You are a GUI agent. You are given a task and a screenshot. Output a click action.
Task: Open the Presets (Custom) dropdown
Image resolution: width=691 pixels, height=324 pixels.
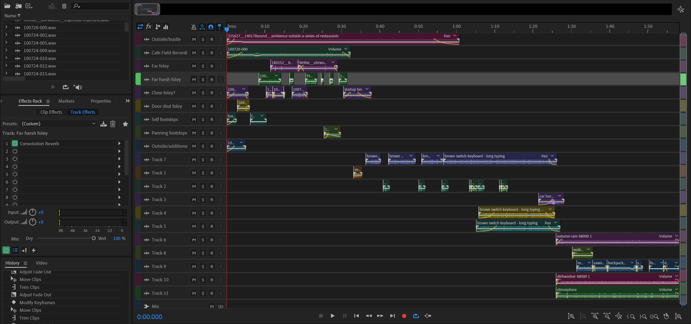pos(58,124)
